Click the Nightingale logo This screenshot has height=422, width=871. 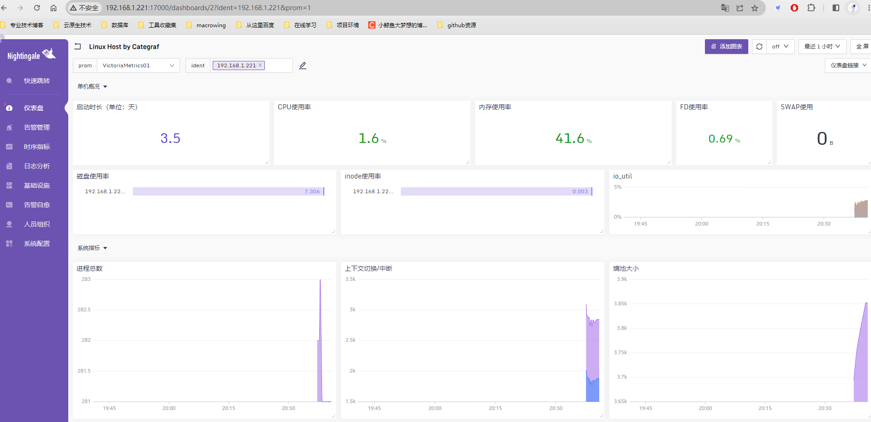point(31,55)
